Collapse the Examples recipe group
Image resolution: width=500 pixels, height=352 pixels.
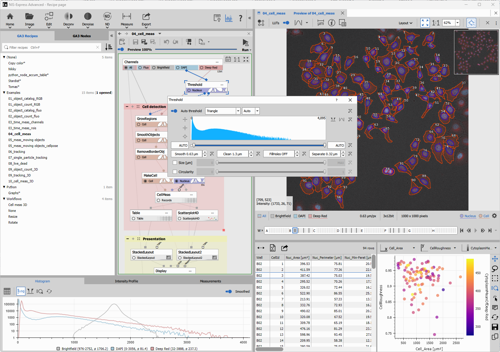pos(4,93)
